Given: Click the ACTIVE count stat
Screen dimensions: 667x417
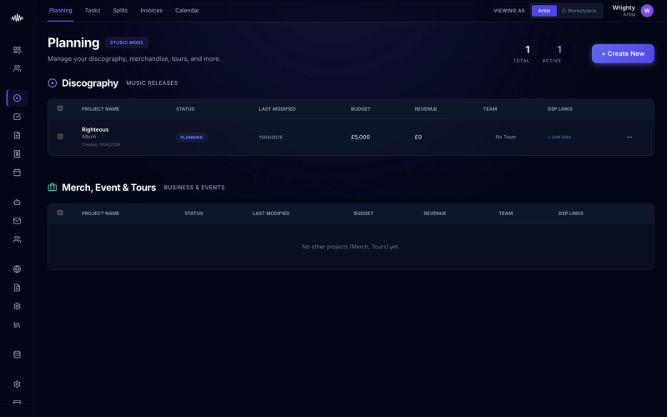Looking at the screenshot, I should pyautogui.click(x=552, y=54).
